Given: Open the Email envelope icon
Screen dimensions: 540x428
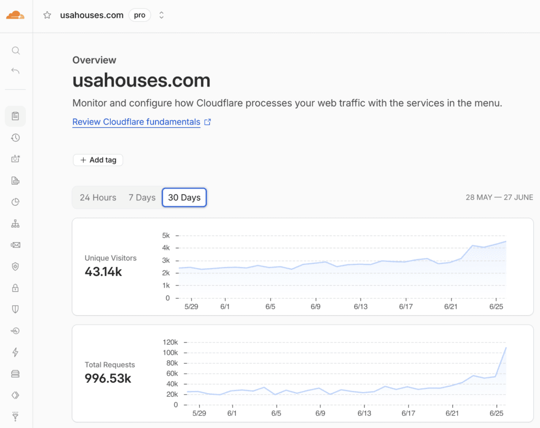Looking at the screenshot, I should pos(15,245).
